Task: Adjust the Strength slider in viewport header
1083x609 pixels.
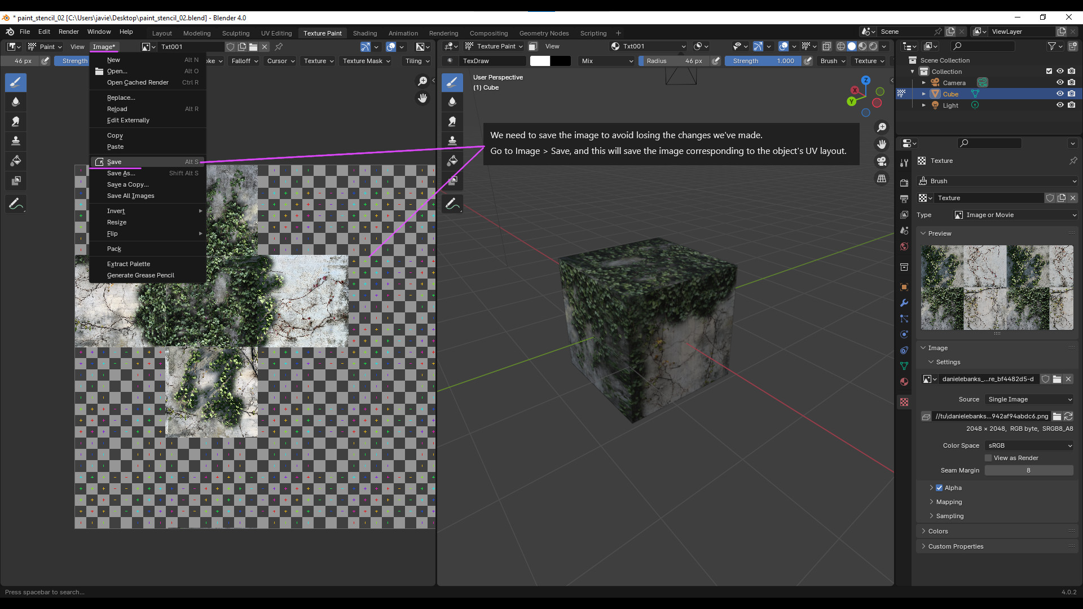Action: coord(763,61)
